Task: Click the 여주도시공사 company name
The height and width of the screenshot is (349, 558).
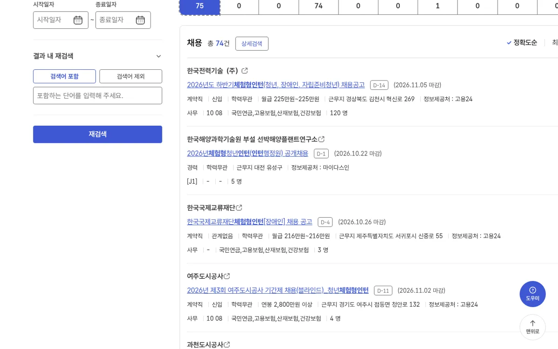Action: click(x=205, y=276)
